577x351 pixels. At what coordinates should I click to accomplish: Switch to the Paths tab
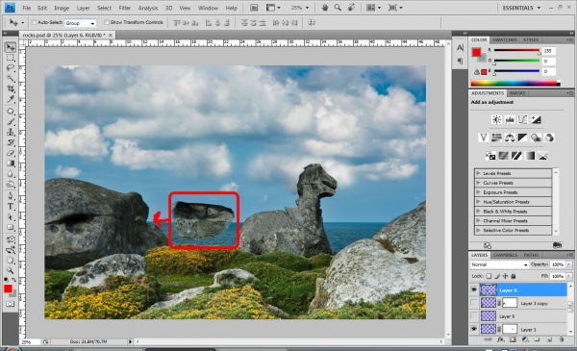(531, 255)
